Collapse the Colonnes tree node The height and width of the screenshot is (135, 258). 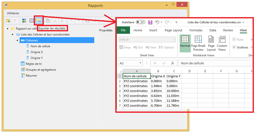(x=17, y=40)
